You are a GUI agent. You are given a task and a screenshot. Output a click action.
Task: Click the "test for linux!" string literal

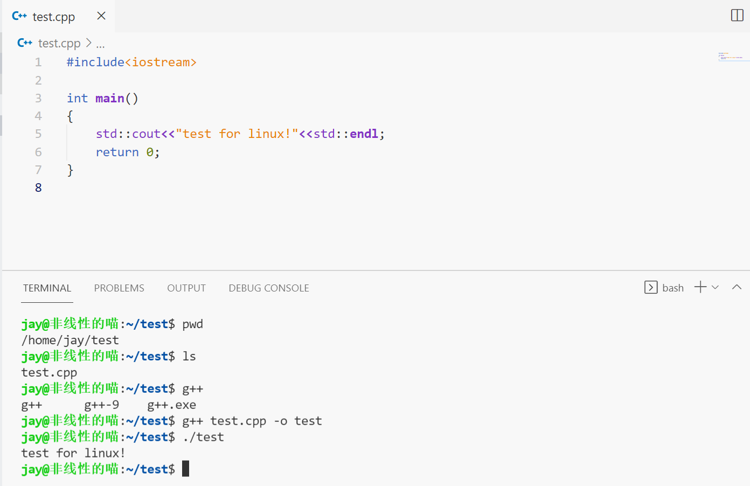click(x=237, y=134)
